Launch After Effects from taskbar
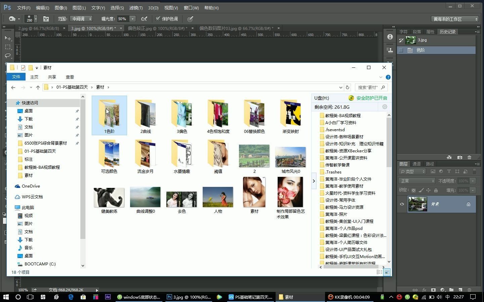 coord(108,297)
